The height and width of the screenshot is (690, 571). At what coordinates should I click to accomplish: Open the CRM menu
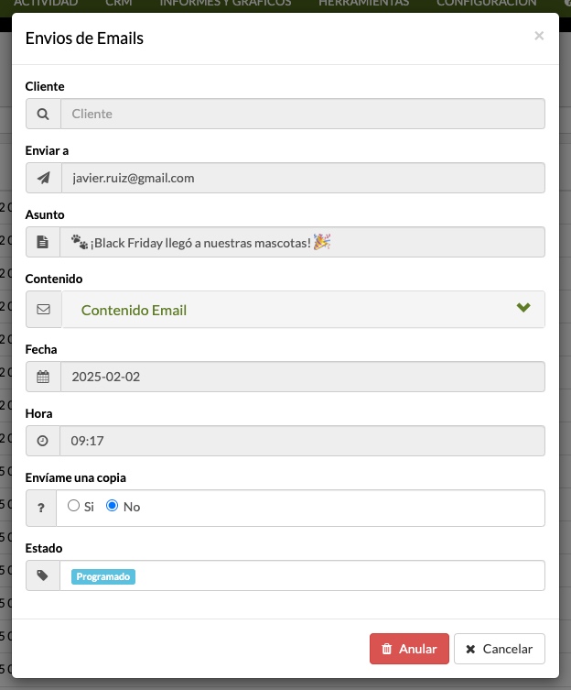119,3
